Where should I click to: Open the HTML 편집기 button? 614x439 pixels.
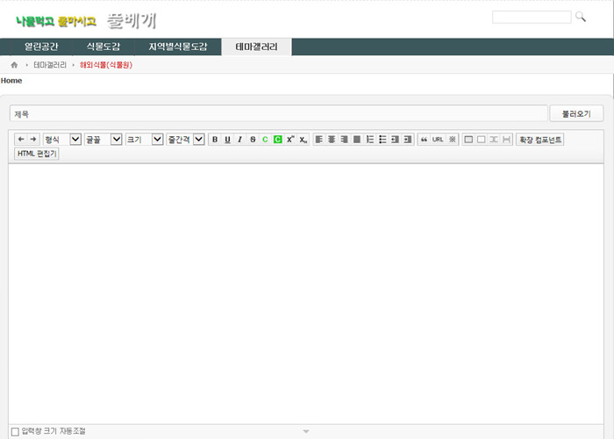(37, 154)
